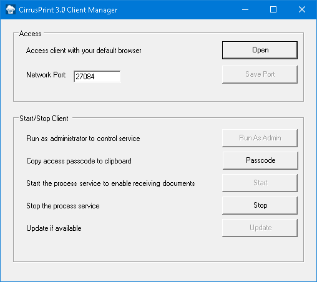The width and height of the screenshot is (317, 282).
Task: Click the 'Network Port:' label
Action: [x=46, y=75]
